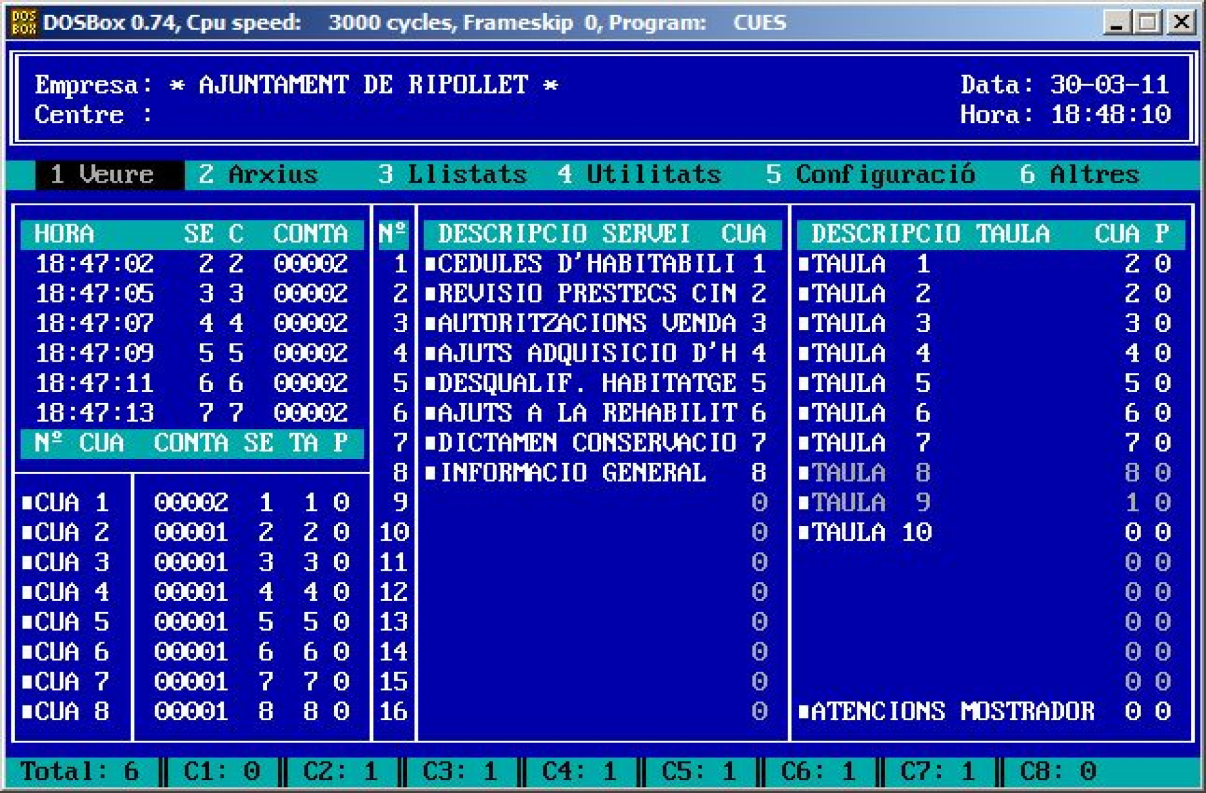Click bullet before CEDULES D'HABITABILI
The width and height of the screenshot is (1206, 793).
tap(430, 264)
